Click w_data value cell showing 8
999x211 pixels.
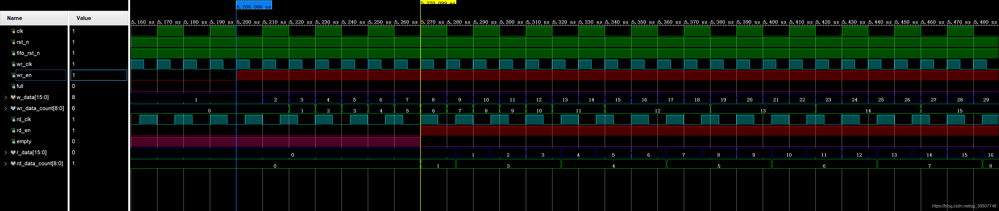(99, 97)
